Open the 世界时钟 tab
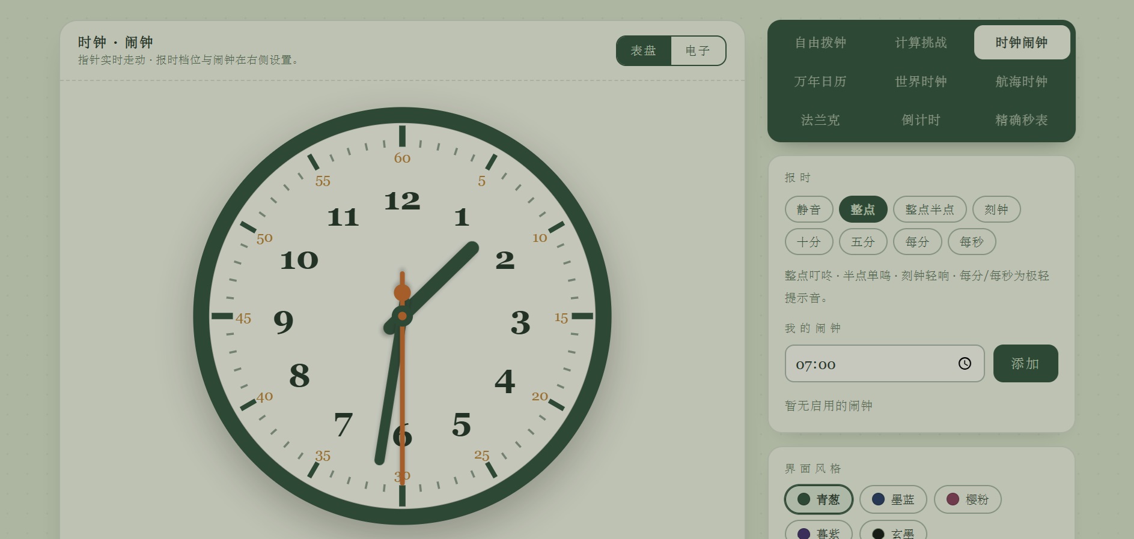1134x539 pixels. (x=921, y=81)
